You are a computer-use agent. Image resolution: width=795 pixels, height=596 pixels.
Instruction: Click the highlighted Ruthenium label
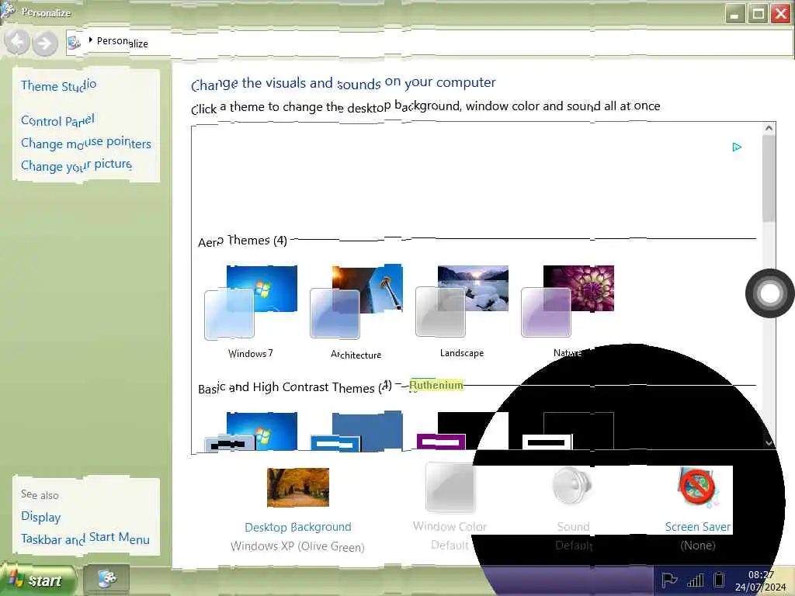point(436,385)
